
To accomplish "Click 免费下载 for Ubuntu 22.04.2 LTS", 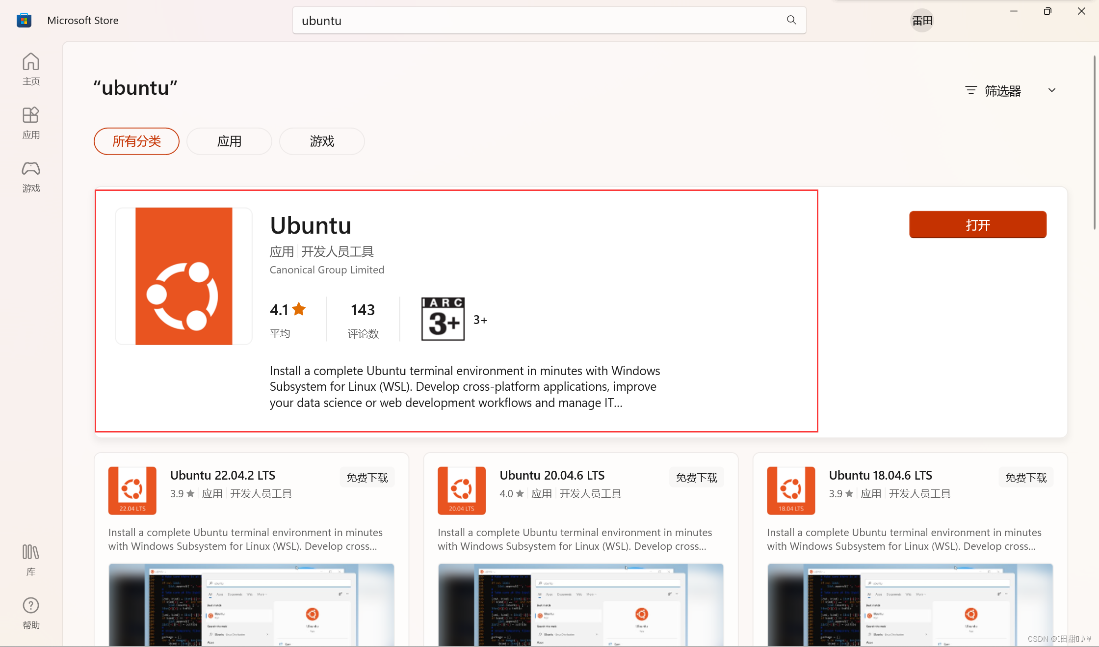I will click(x=367, y=478).
